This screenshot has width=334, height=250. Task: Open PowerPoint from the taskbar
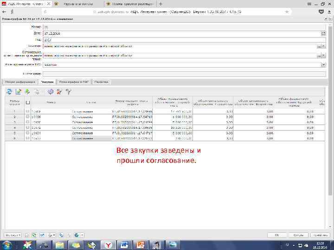point(141,245)
